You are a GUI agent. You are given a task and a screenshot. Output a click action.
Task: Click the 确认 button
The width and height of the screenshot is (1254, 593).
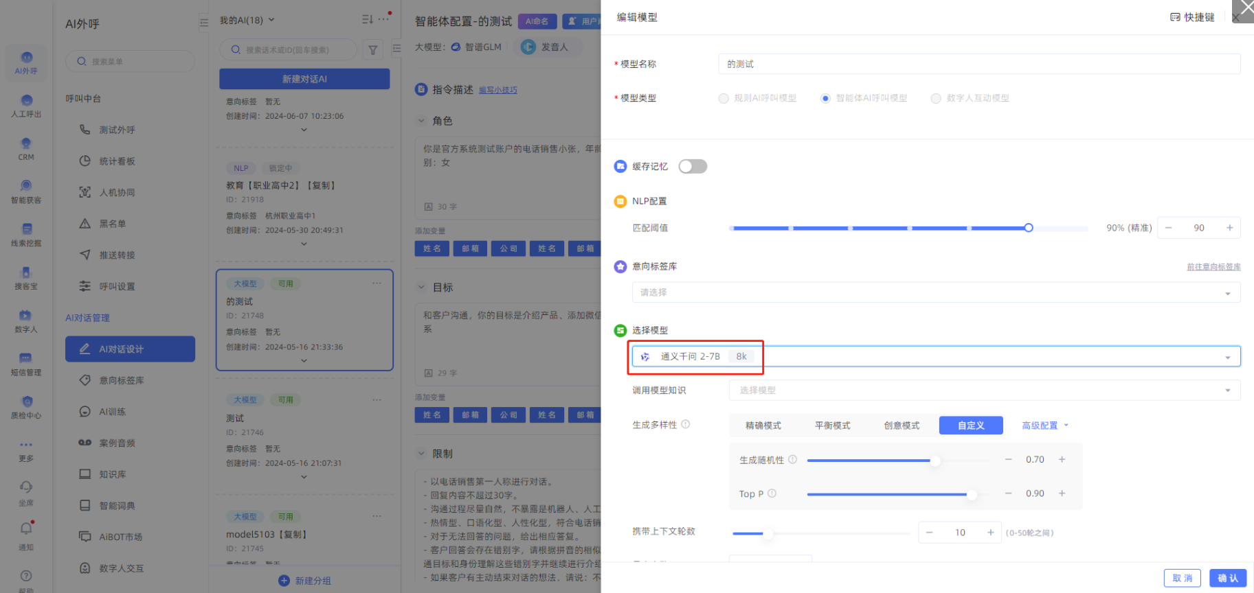[x=1227, y=578]
